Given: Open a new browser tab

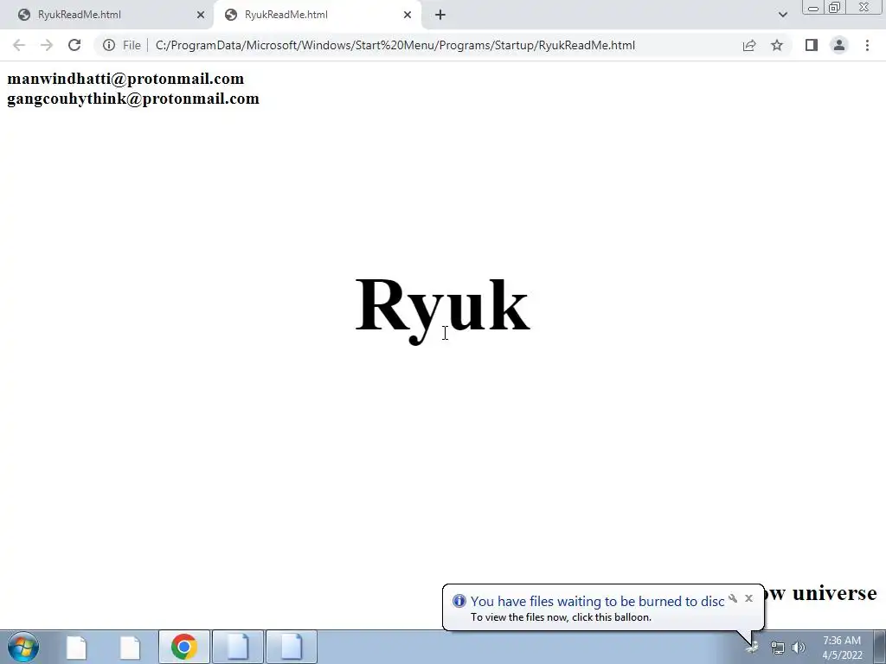Looking at the screenshot, I should tap(440, 15).
